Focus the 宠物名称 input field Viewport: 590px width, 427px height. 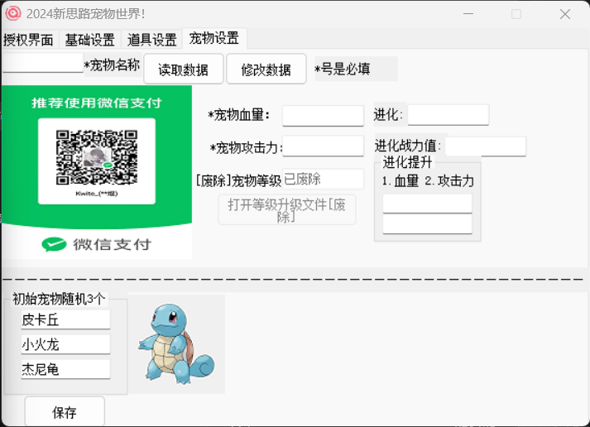[42, 63]
